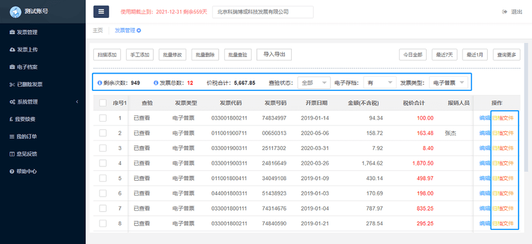Open 已删除发票 via its scissors icon
532x244 pixels.
pyautogui.click(x=12, y=85)
